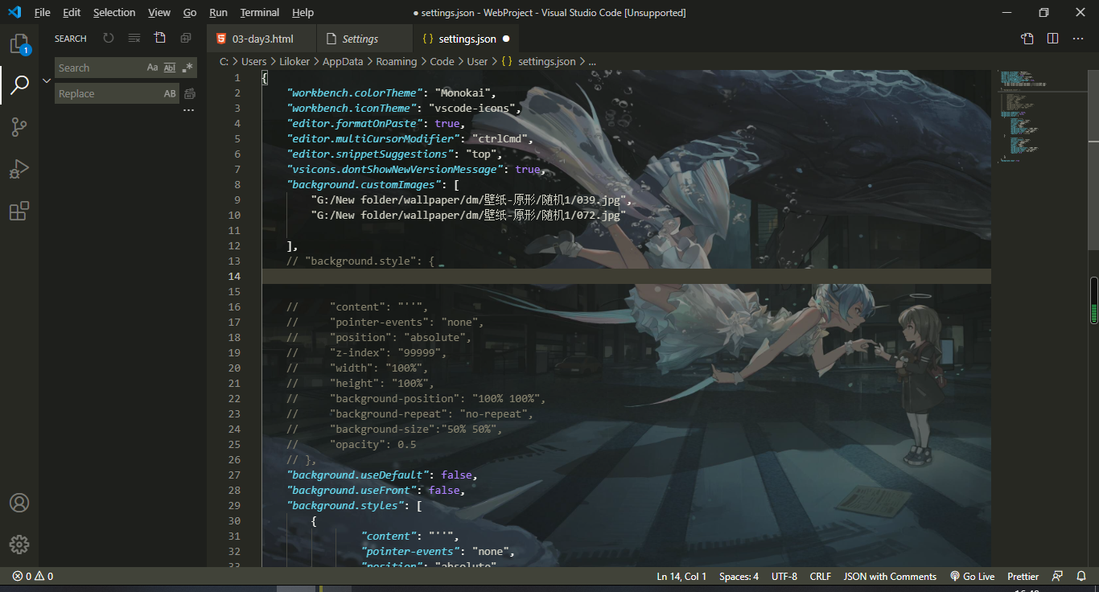Open the Terminal menu
Screen dimensions: 1099x592
pos(260,12)
